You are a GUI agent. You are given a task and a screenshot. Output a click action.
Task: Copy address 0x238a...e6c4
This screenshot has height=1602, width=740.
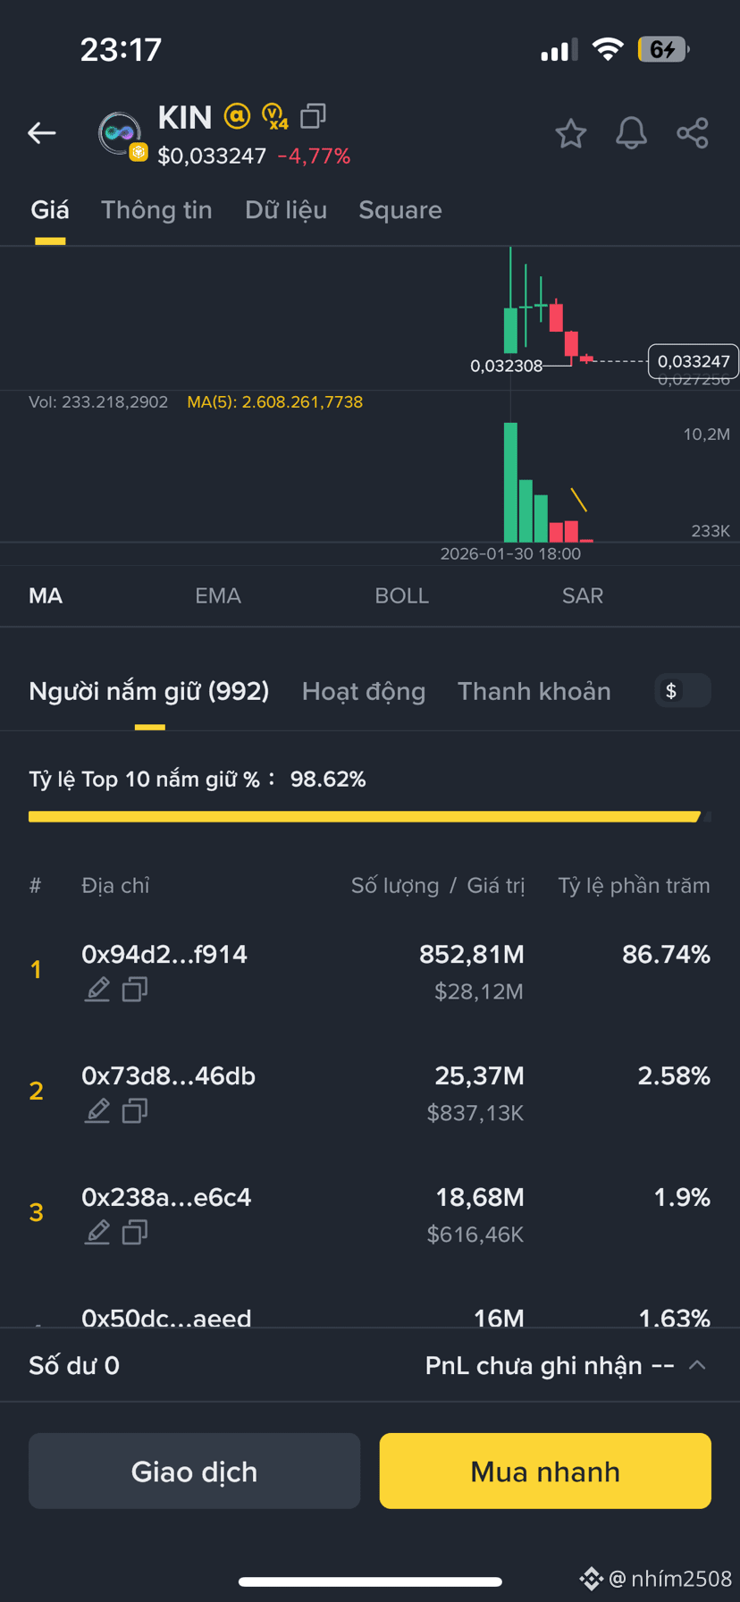135,1233
